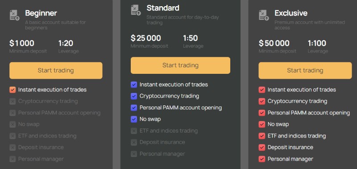Select the Standard plan title
Screen dimensions: 357x169
pos(163,8)
